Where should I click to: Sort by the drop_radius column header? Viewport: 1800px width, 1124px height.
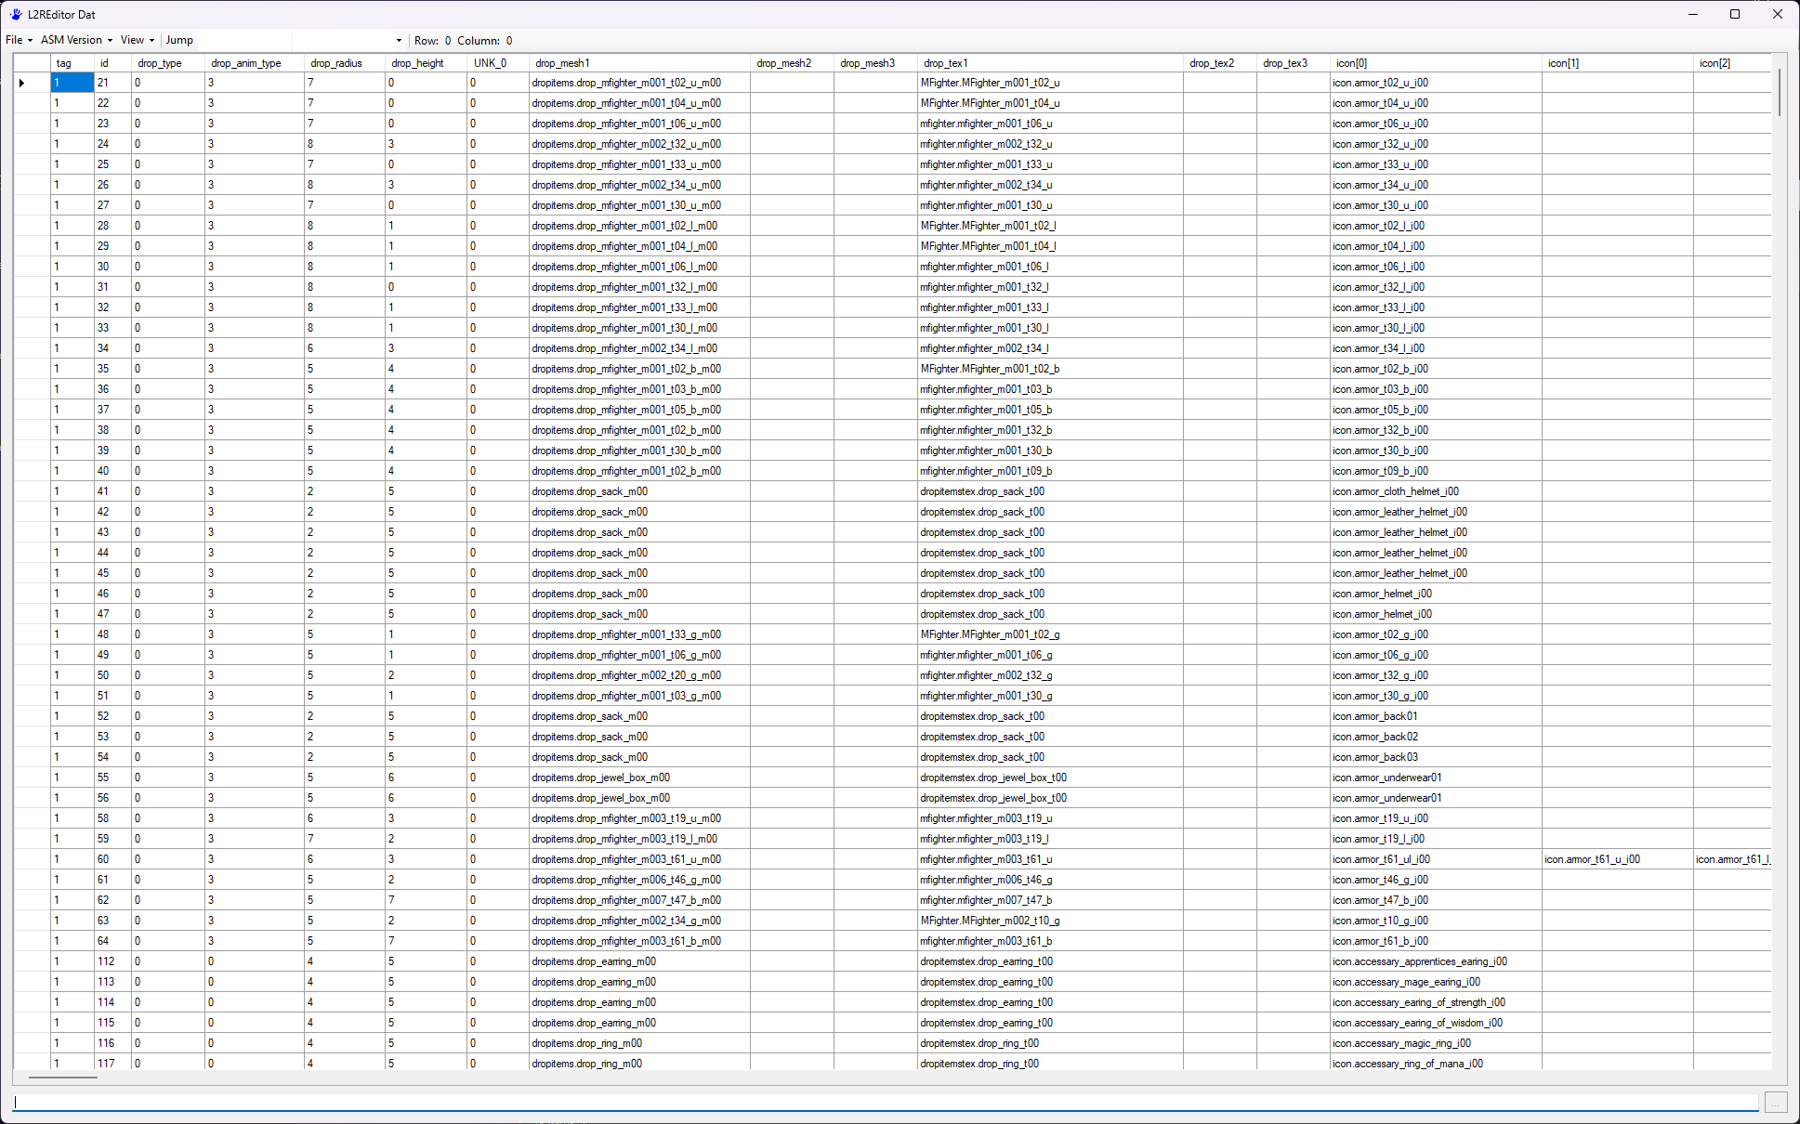(336, 63)
